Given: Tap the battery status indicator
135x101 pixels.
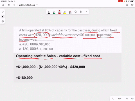Looking at the screenshot, I should pos(133,1).
